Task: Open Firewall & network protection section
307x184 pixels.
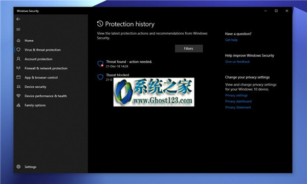Action: point(46,68)
